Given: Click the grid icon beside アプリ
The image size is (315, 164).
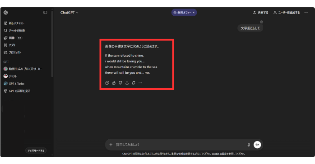Looking at the screenshot, I should (x=5, y=45).
